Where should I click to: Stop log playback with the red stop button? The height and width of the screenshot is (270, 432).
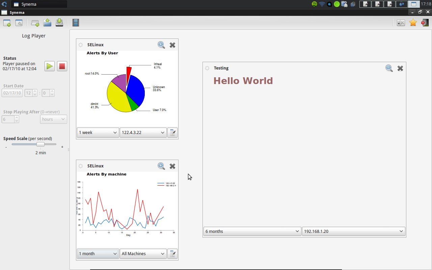tap(62, 66)
